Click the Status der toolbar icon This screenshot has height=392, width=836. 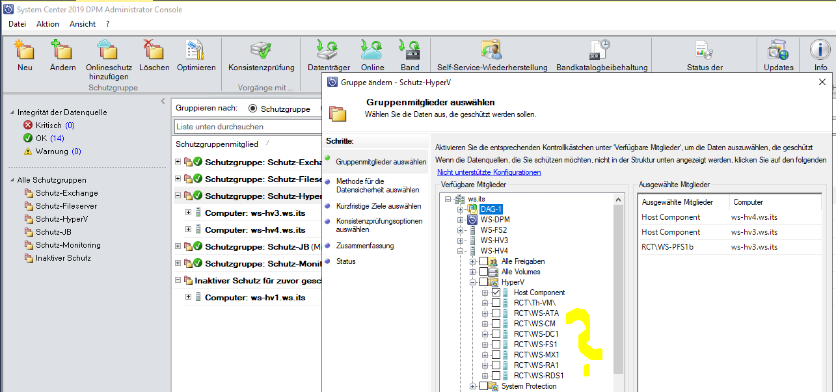[x=705, y=50]
